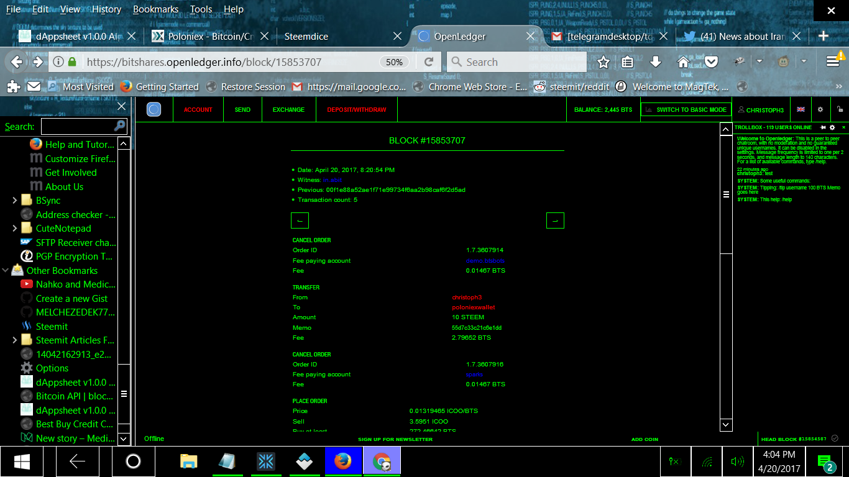The image size is (849, 477).
Task: Expand the BSync bookmarks folder
Action: [x=14, y=201]
